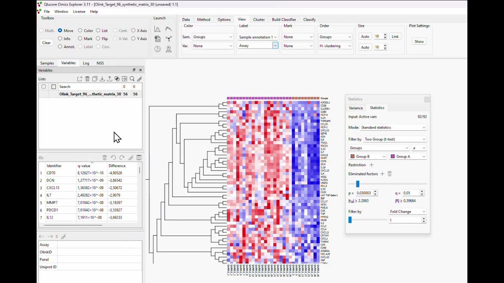Open the Window menu
Screen dimensions: 504x283
61,11
